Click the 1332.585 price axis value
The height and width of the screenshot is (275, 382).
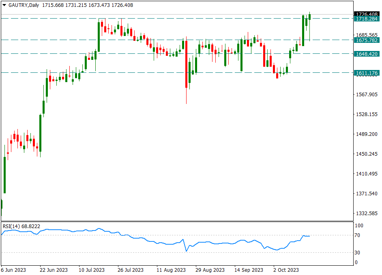point(367,214)
